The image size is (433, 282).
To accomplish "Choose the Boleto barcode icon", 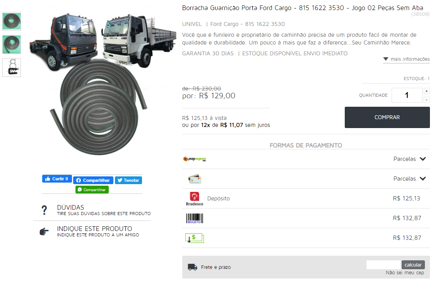I will [x=194, y=218].
